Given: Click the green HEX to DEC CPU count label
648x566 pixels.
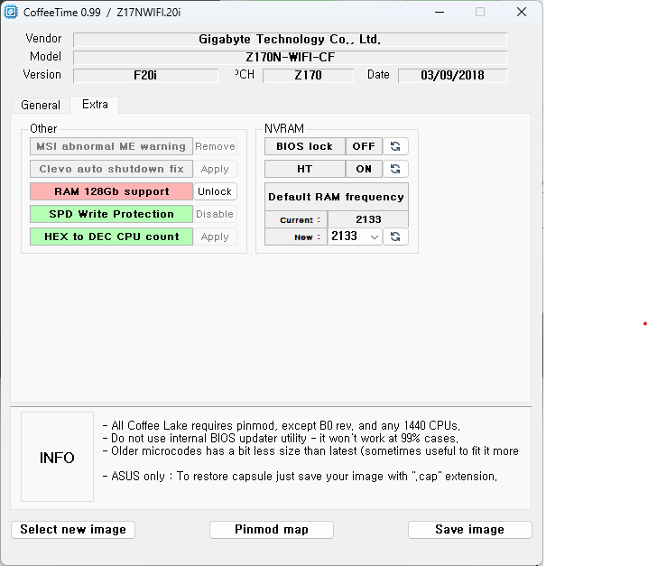Looking at the screenshot, I should point(112,237).
